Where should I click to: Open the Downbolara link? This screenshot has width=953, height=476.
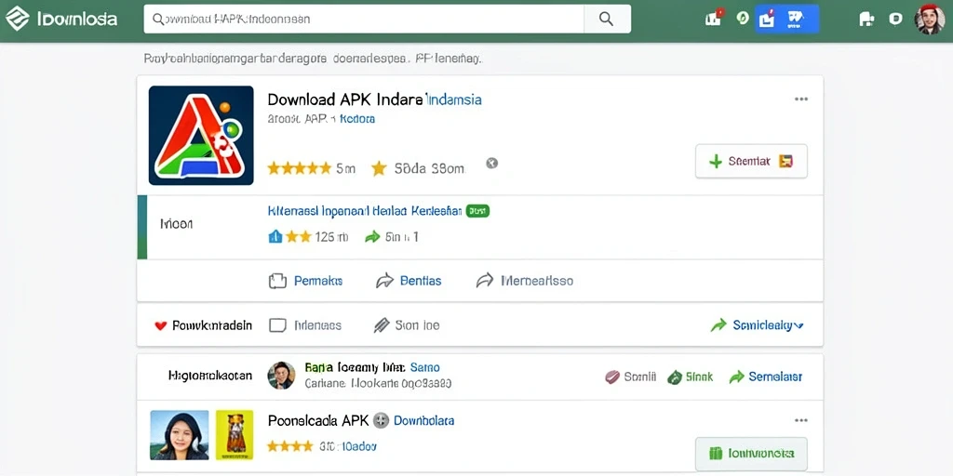pyautogui.click(x=423, y=420)
